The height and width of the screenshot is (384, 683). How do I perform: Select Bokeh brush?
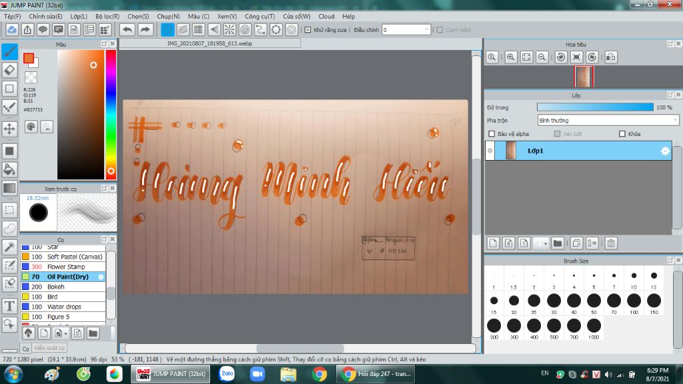pyautogui.click(x=63, y=287)
